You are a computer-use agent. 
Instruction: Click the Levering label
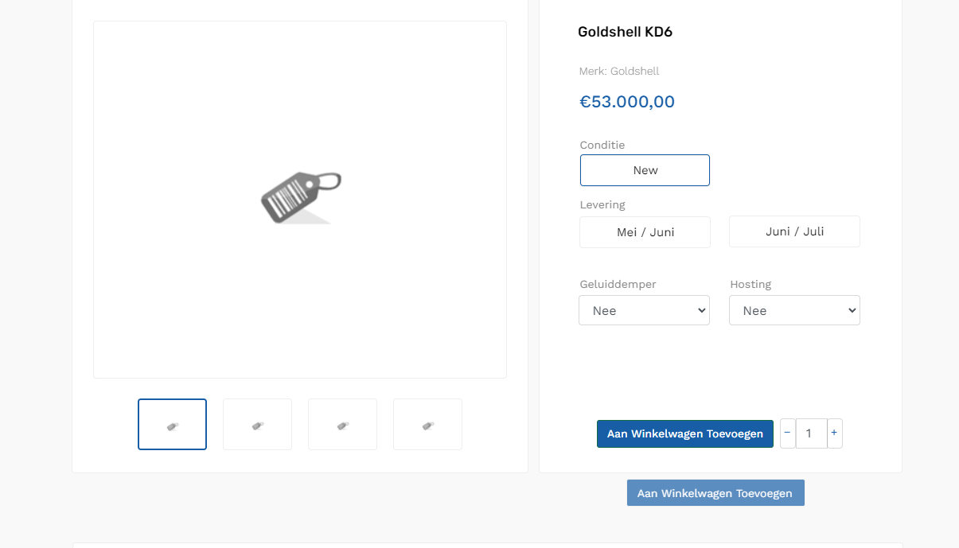(x=602, y=205)
